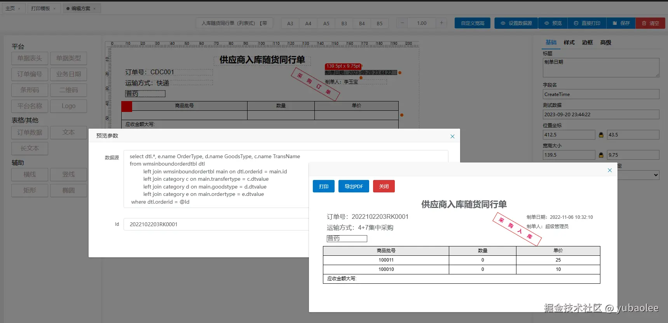
Task: Click the red 清空 trash button
Action: click(650, 23)
